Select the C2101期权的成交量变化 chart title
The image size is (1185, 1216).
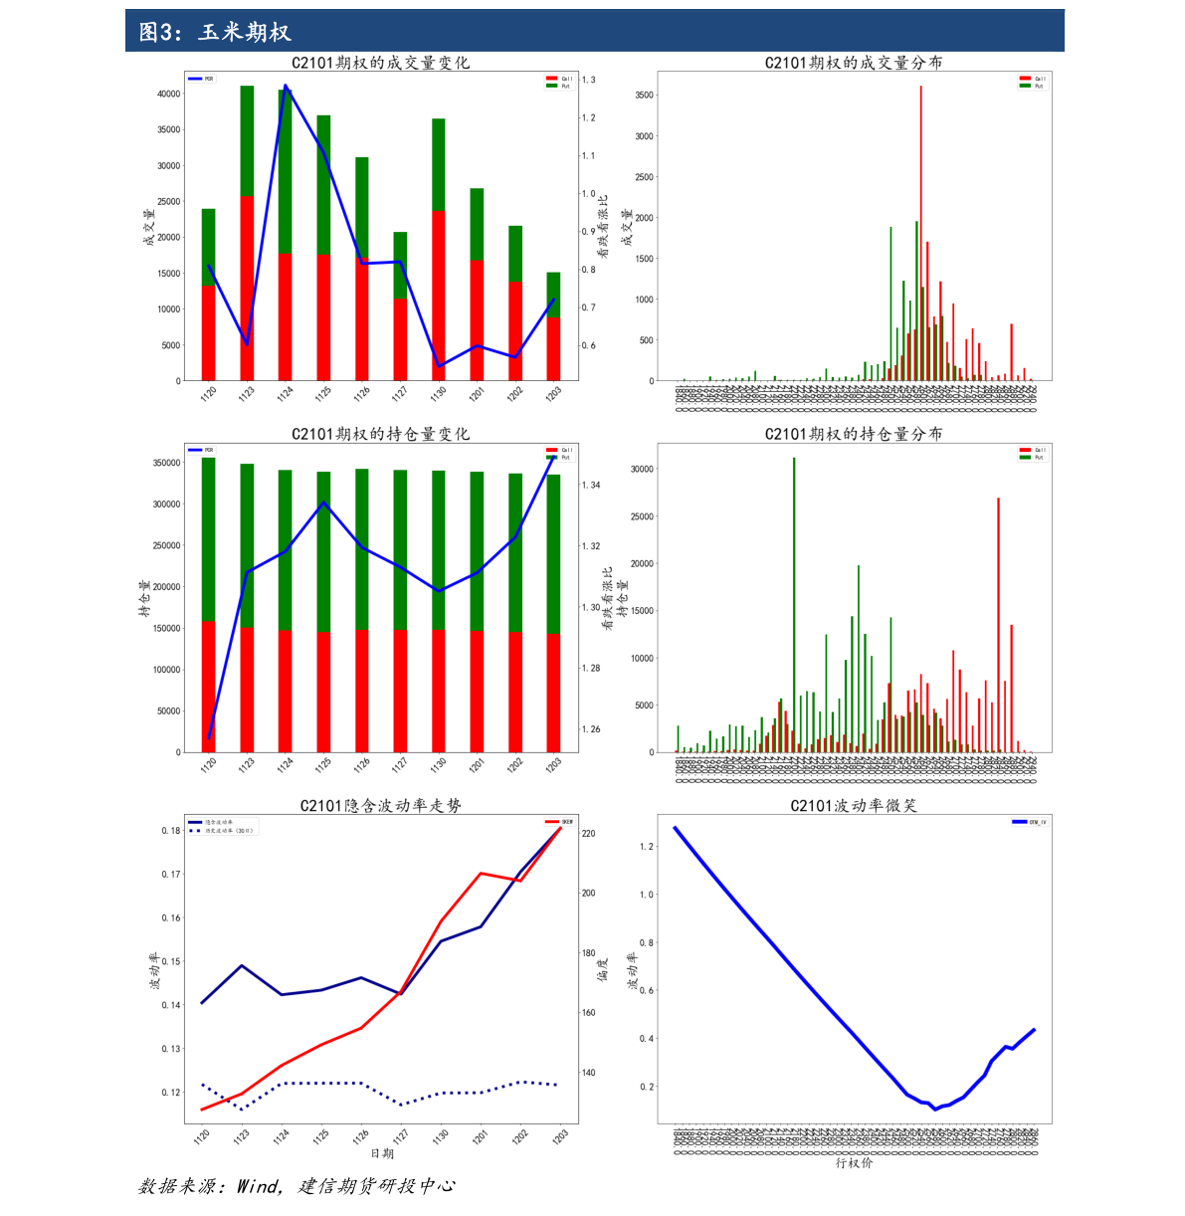(380, 63)
